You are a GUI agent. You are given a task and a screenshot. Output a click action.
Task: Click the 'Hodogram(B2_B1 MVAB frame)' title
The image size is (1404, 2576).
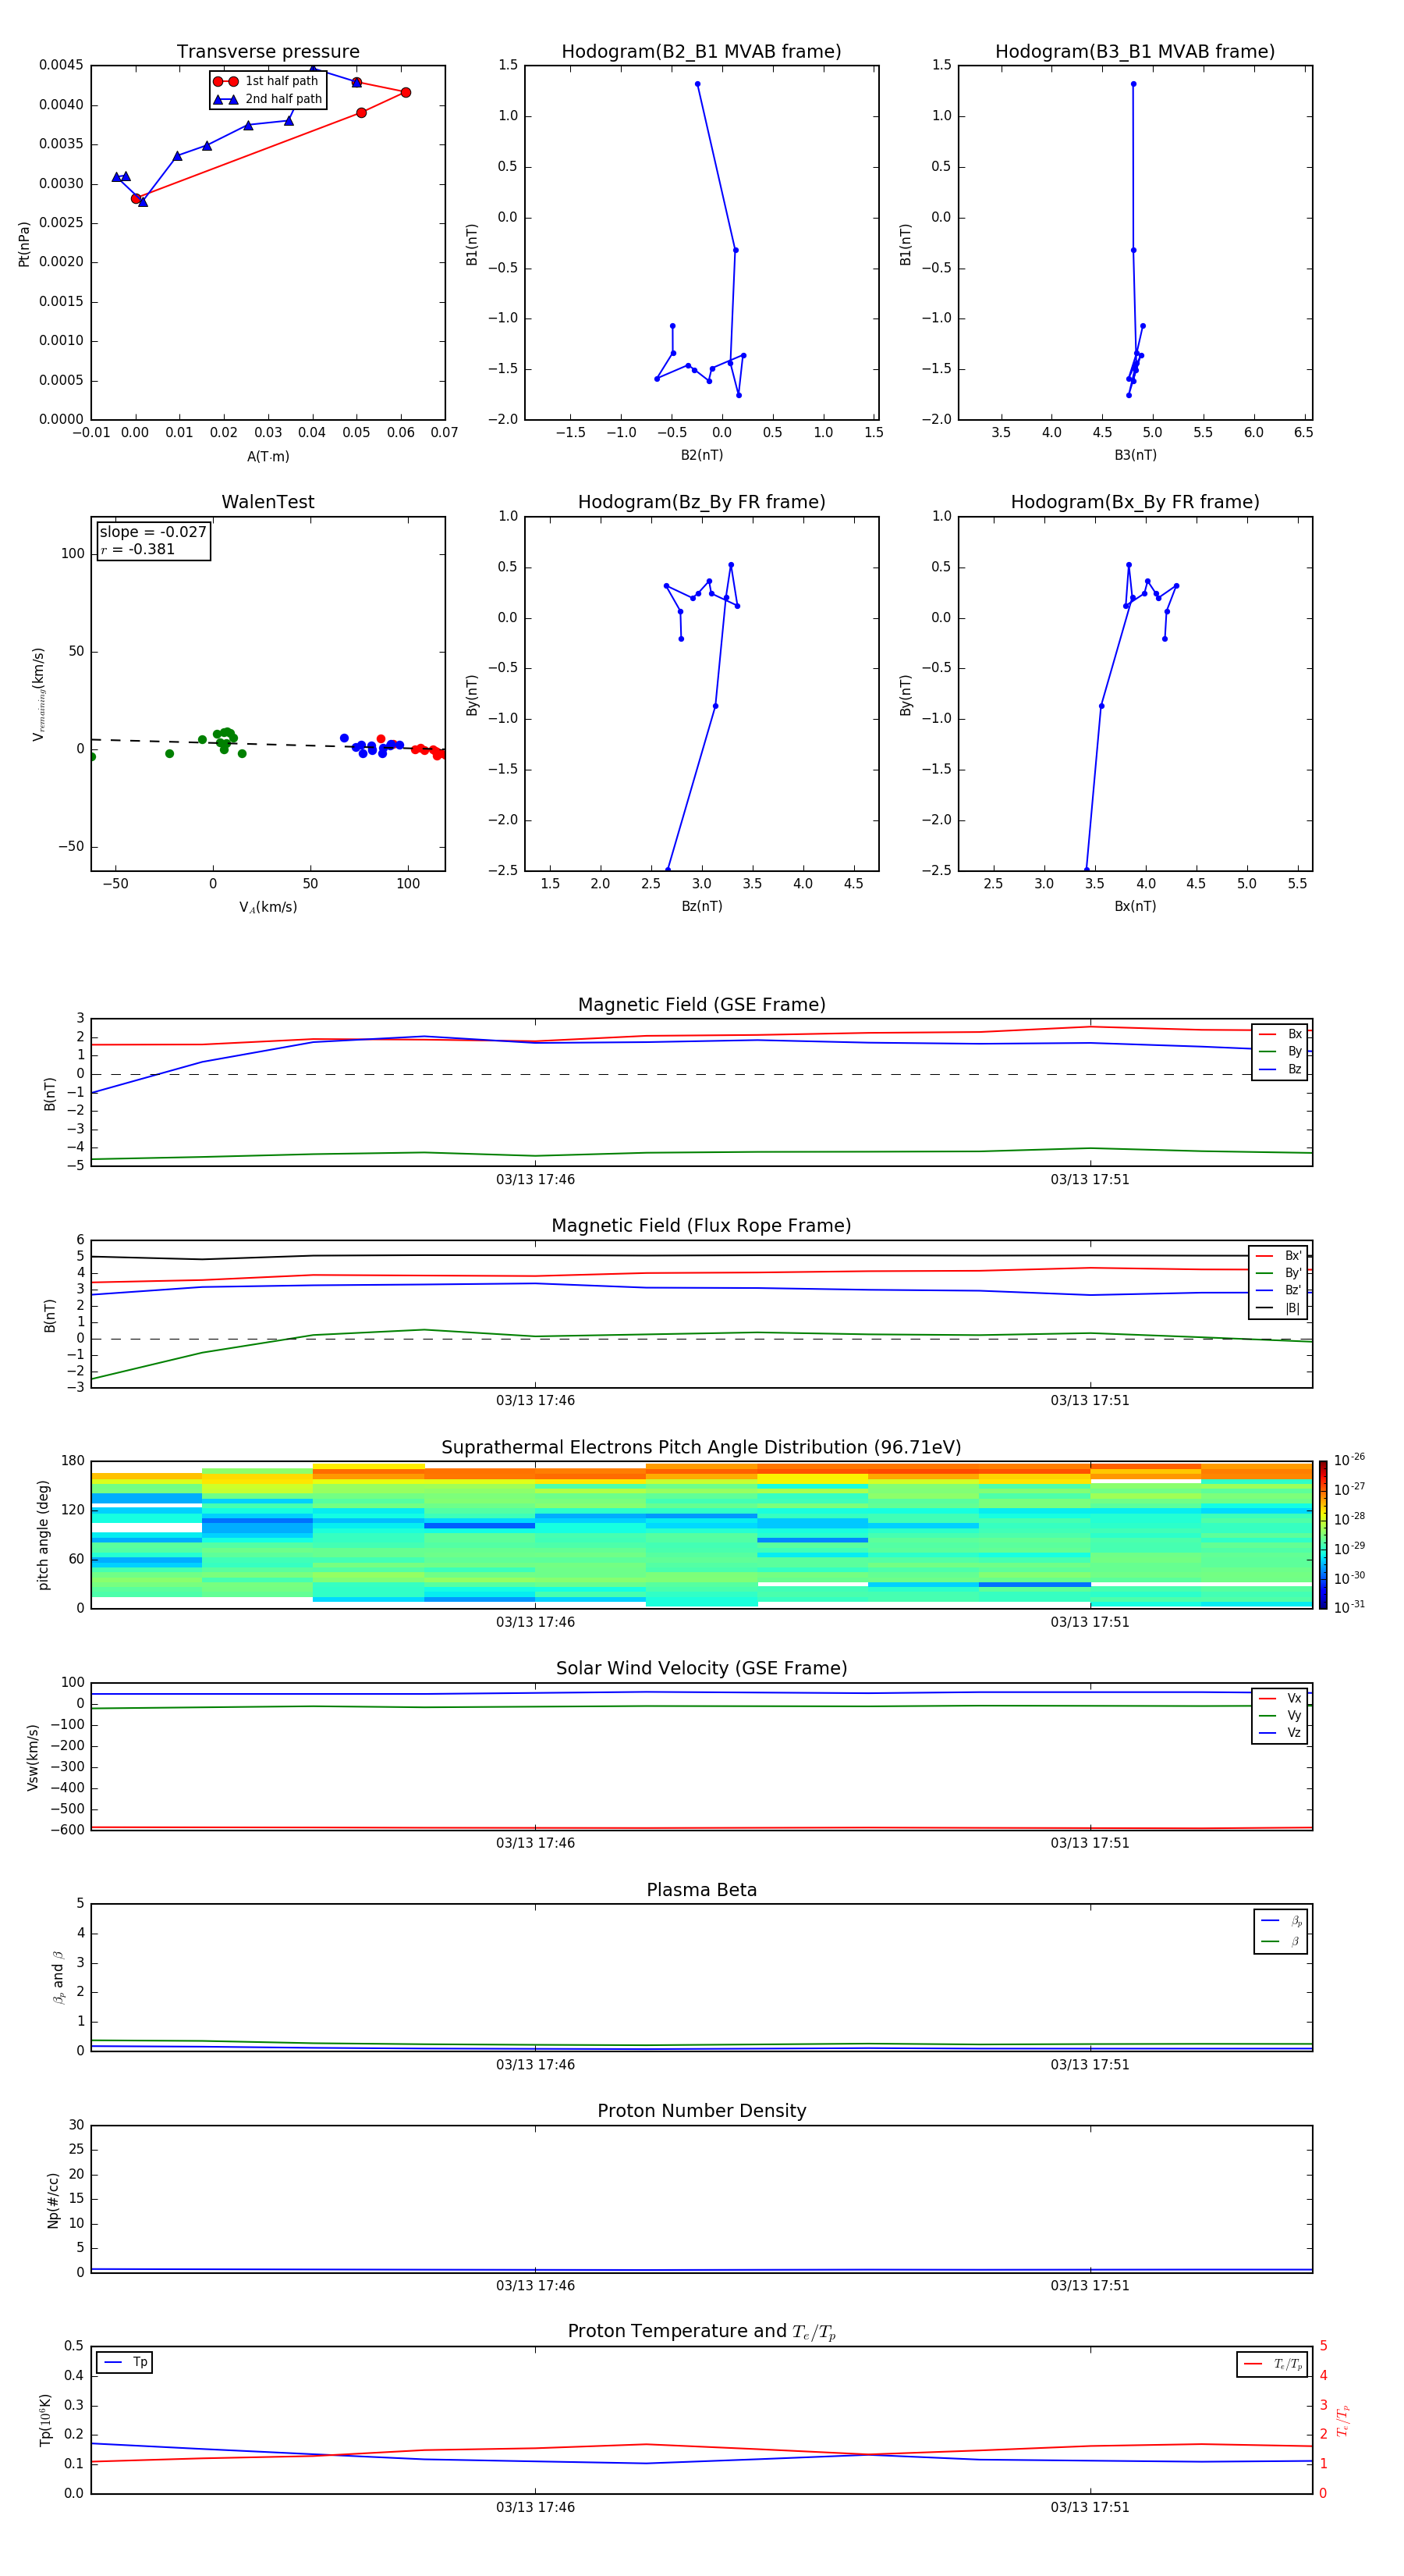tap(701, 52)
